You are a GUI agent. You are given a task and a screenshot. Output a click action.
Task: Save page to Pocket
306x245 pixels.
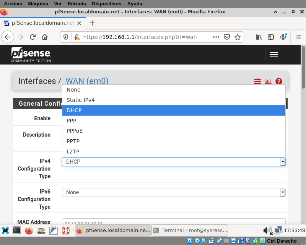tap(226, 37)
